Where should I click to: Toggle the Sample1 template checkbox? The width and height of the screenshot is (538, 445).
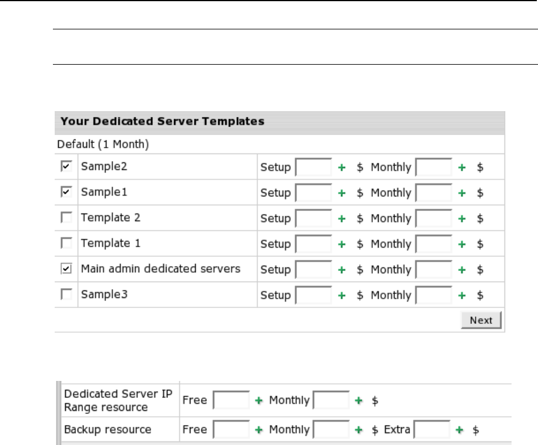(66, 192)
